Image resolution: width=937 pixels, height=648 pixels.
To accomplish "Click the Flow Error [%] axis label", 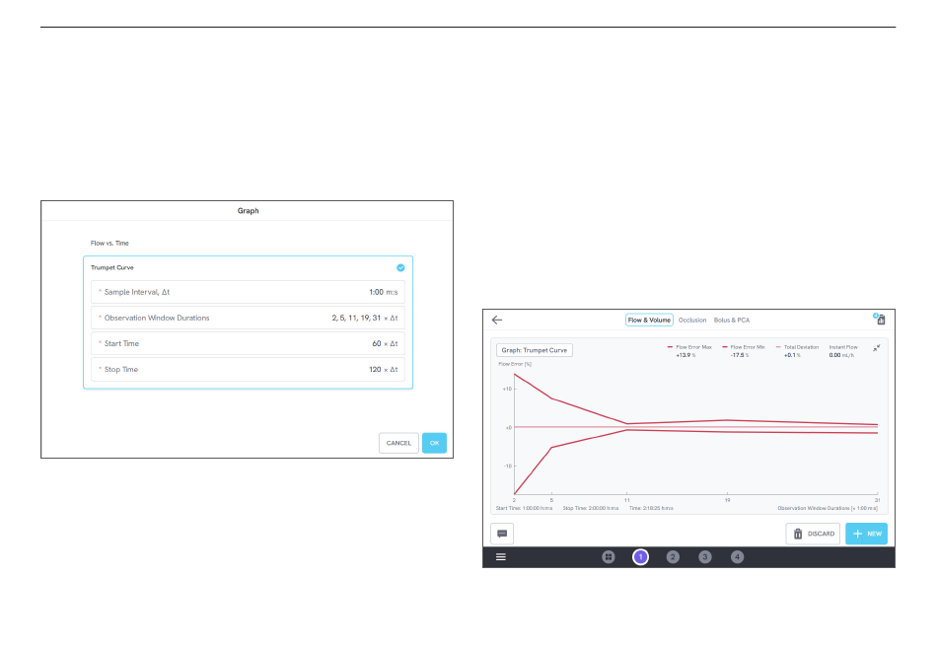I will [x=515, y=364].
